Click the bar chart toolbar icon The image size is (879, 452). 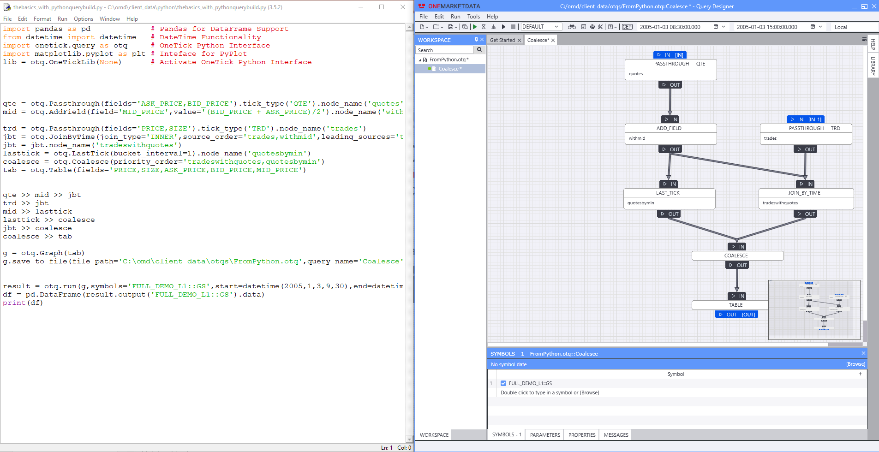493,27
